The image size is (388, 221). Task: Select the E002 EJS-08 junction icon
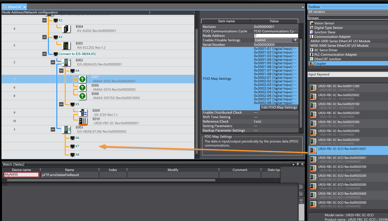point(66,62)
